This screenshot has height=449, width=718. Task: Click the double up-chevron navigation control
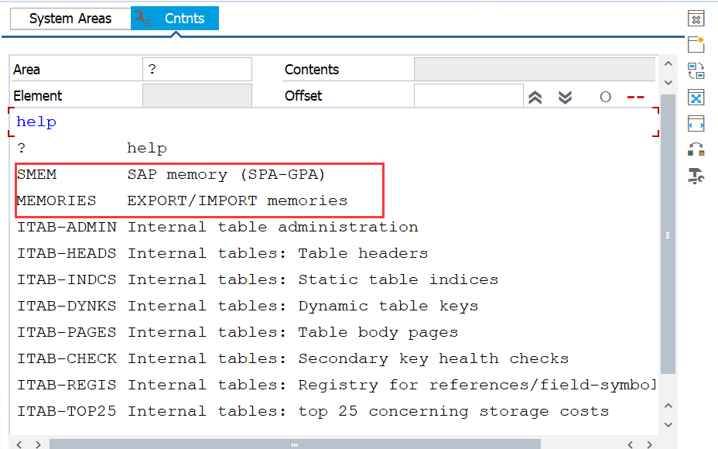click(535, 96)
